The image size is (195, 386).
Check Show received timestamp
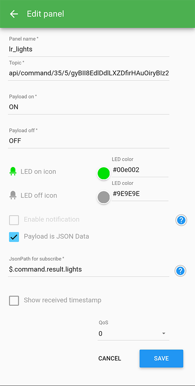pos(14,300)
